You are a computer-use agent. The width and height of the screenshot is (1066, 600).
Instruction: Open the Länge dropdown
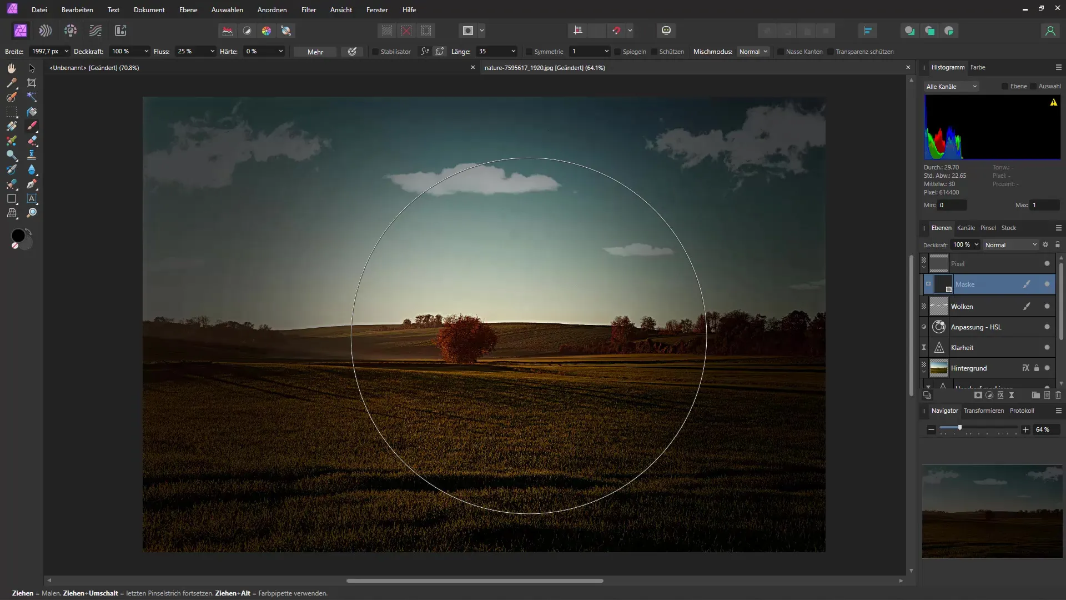tap(513, 51)
